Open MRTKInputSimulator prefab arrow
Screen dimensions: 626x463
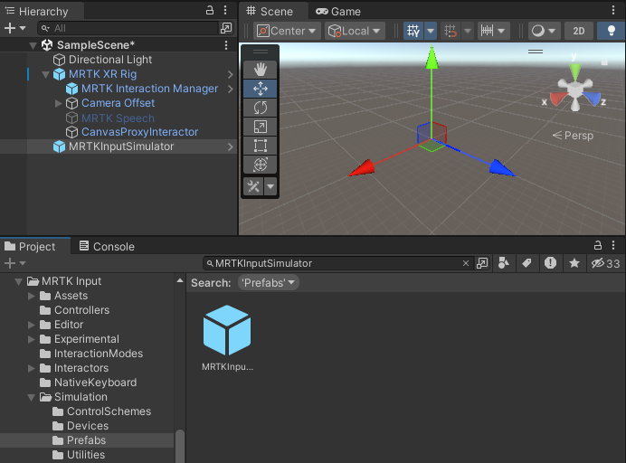[231, 146]
